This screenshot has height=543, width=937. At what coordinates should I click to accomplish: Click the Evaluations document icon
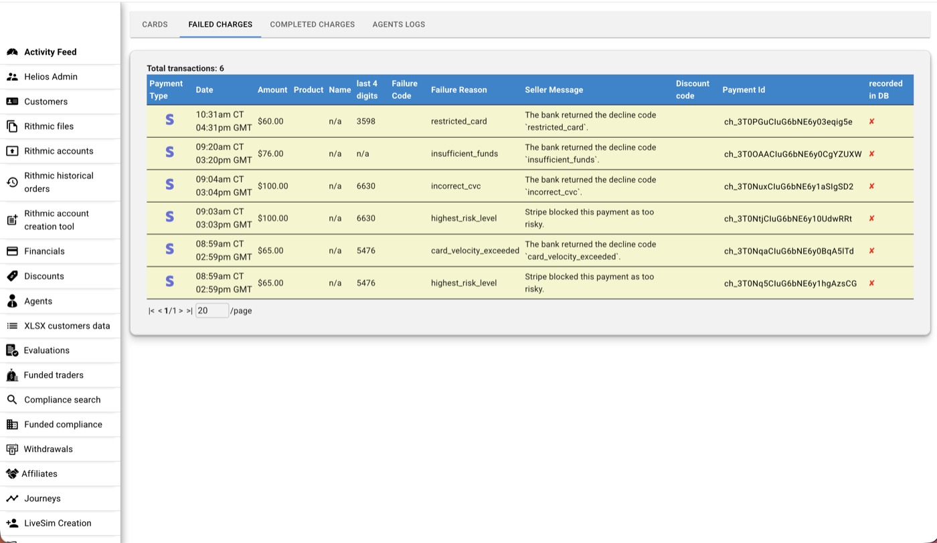pos(12,350)
